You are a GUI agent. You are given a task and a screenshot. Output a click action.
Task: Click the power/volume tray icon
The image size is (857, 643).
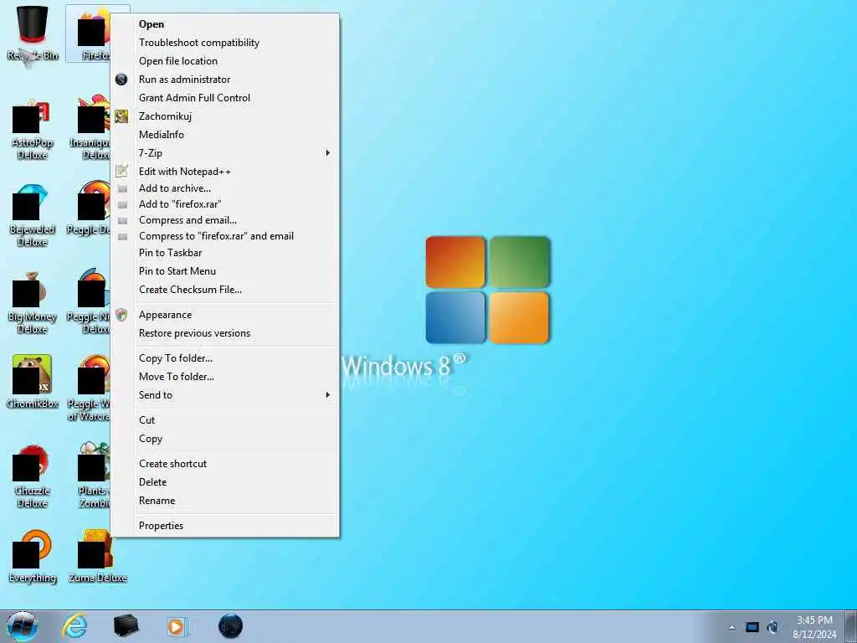pos(772,628)
